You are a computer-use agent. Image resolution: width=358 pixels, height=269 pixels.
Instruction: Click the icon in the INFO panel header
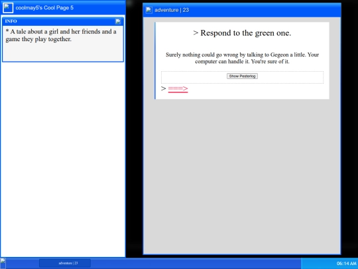[x=118, y=21]
